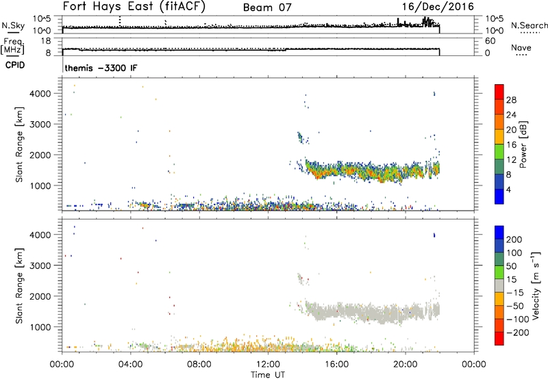Click the blue bottom of power colorbar
Image resolution: width=548 pixels, height=379 pixels.
pyautogui.click(x=499, y=196)
